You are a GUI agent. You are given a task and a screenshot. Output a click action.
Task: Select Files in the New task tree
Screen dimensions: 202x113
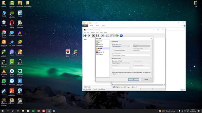(99, 43)
